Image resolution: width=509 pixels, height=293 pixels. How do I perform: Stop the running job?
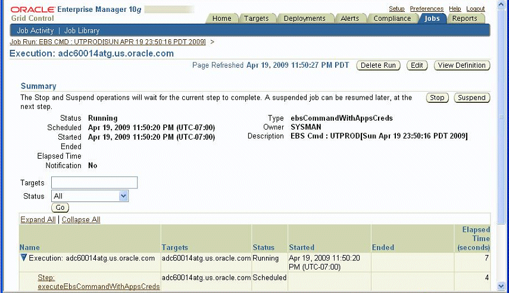click(x=437, y=97)
